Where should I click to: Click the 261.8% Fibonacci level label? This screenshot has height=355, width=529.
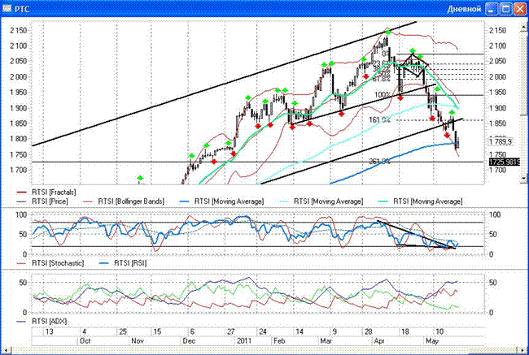point(379,162)
